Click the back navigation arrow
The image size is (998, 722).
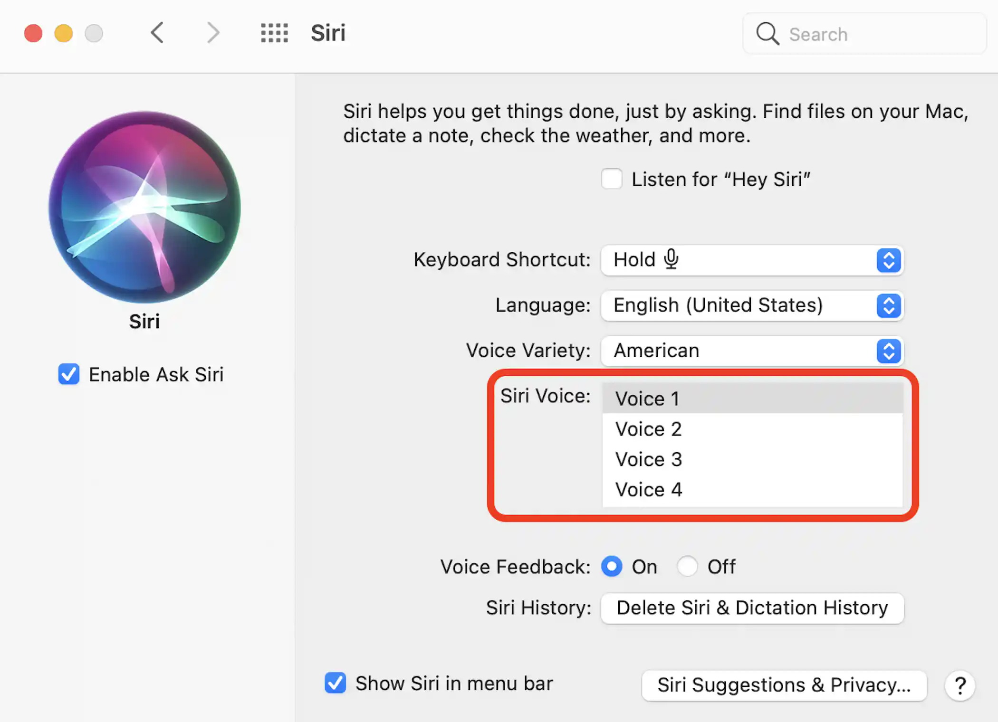pos(157,33)
